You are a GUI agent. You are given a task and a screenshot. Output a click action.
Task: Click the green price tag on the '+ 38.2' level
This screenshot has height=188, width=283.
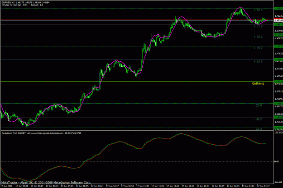pyautogui.click(x=278, y=46)
